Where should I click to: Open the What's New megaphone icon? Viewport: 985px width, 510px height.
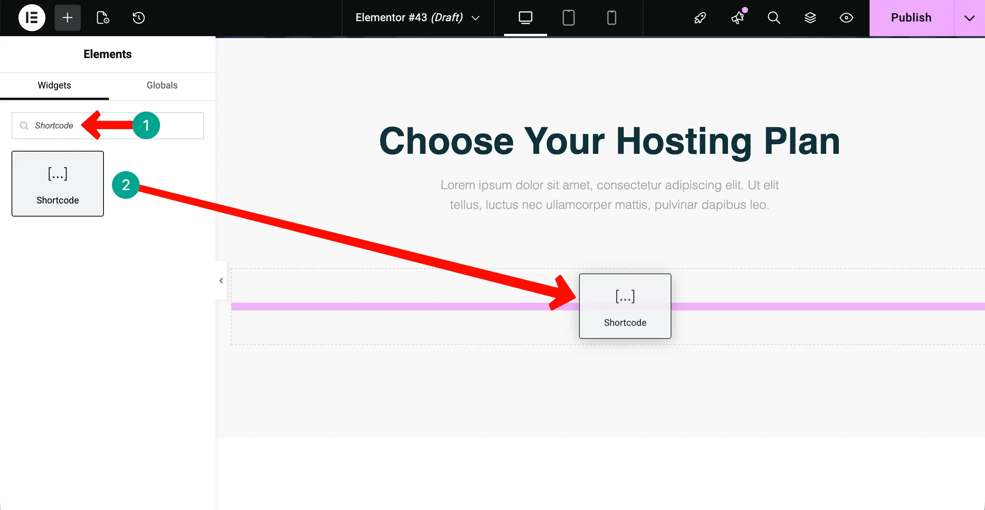tap(738, 18)
